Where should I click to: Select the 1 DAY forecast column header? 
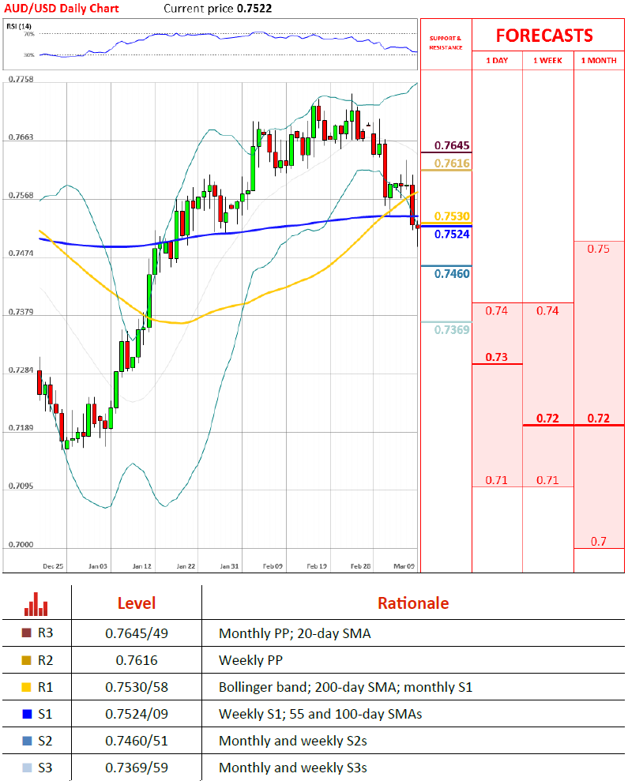tap(497, 60)
